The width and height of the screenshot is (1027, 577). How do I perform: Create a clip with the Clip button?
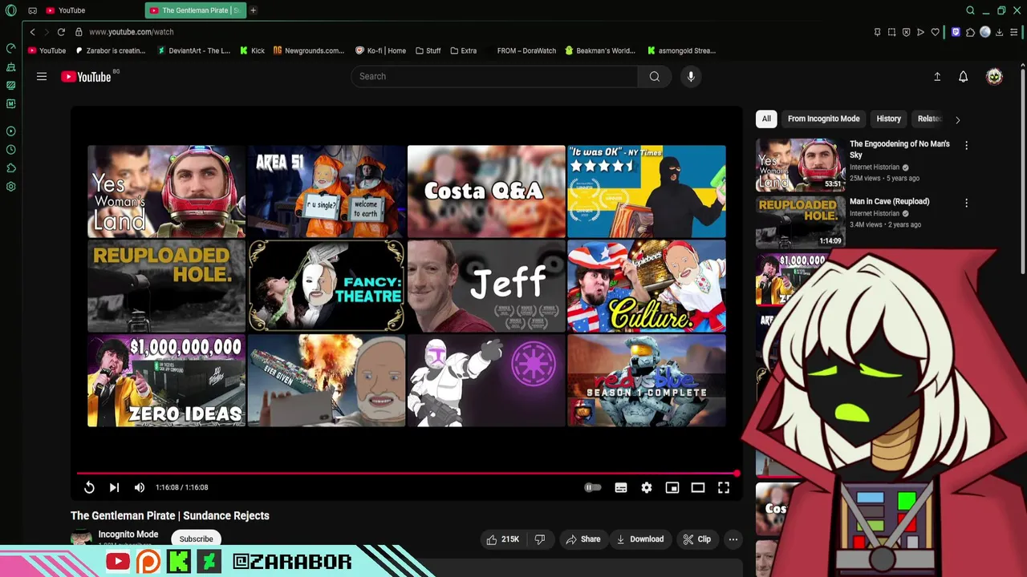coord(696,539)
